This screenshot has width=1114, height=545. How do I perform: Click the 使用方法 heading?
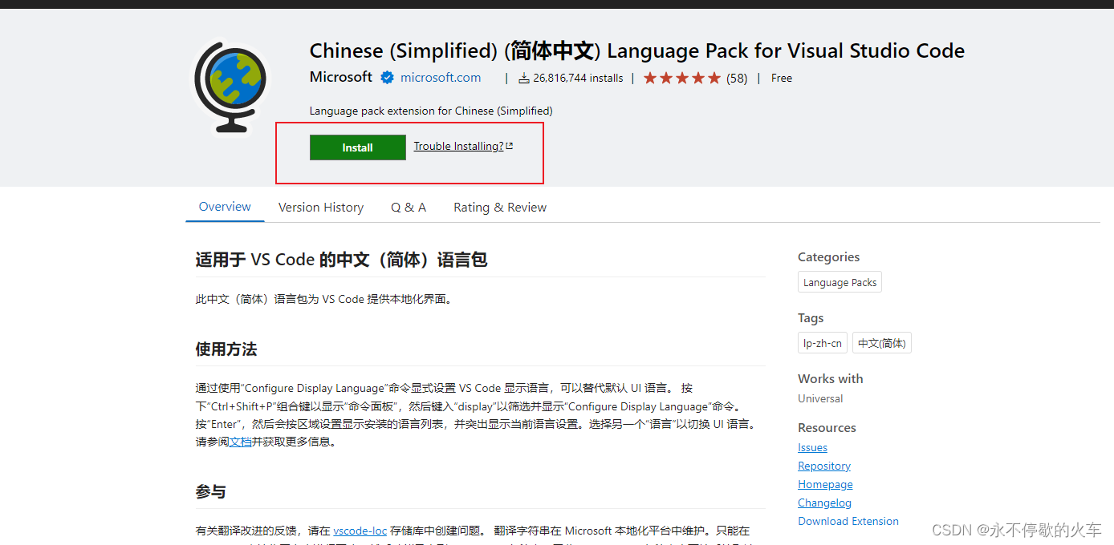[x=226, y=349]
